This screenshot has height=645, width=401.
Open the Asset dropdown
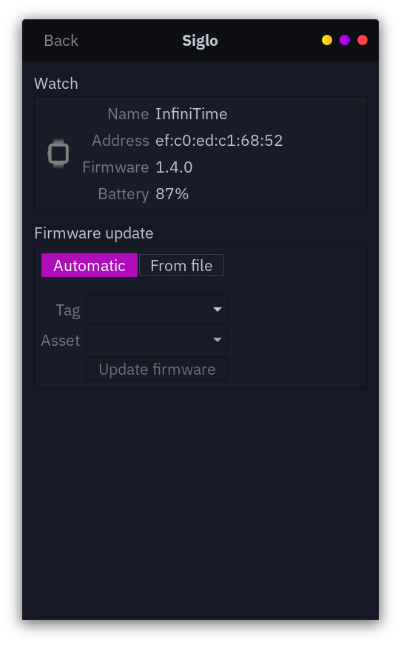157,340
